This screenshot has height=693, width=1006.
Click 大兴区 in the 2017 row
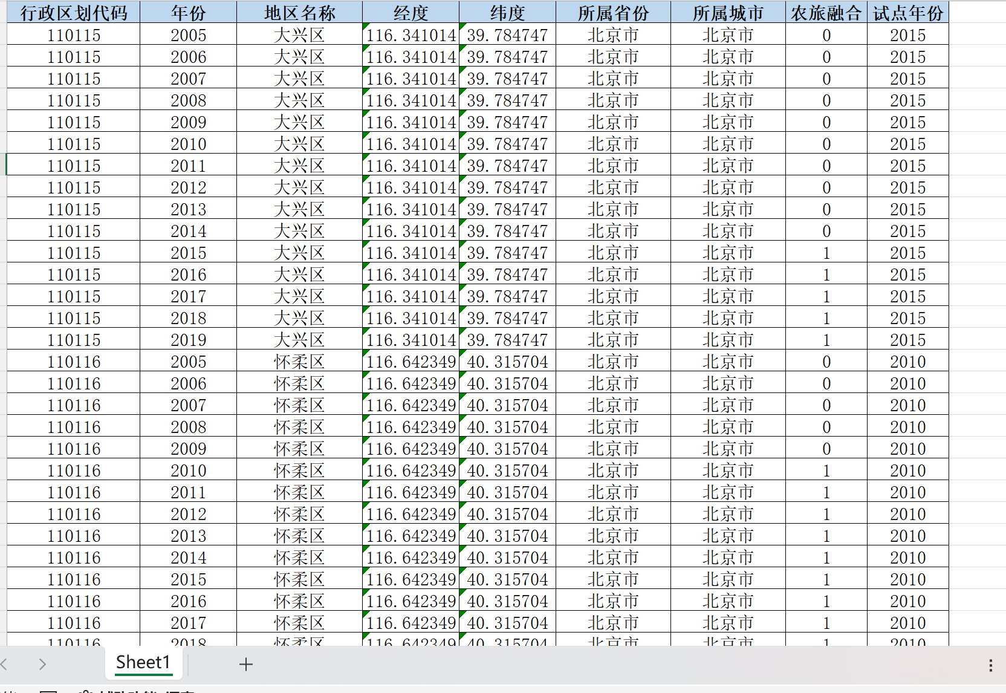[x=300, y=296]
